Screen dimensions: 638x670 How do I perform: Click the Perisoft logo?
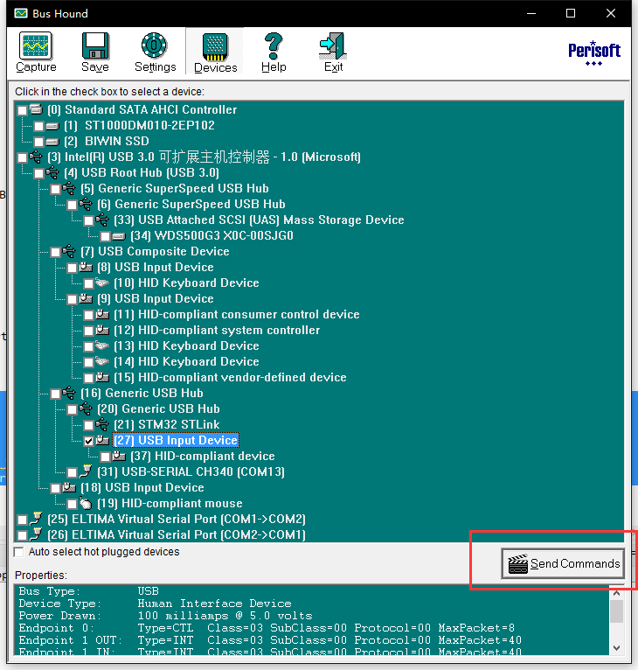[594, 53]
